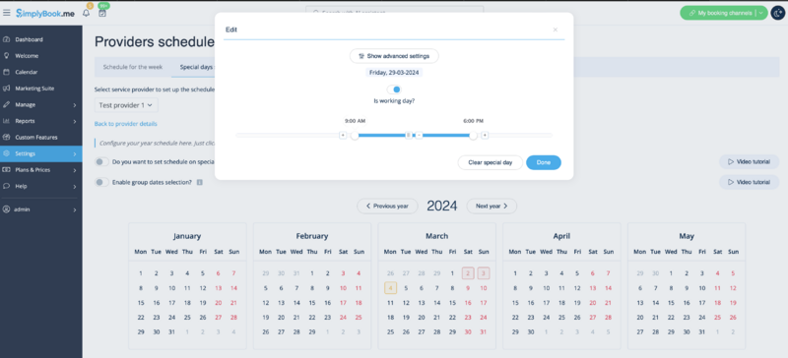Image resolution: width=788 pixels, height=358 pixels.
Task: Click the Reports chart icon in sidebar
Action: click(x=7, y=121)
